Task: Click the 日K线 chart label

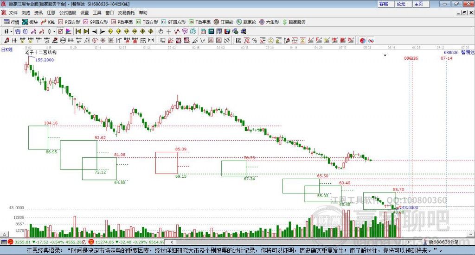Action: point(7,50)
